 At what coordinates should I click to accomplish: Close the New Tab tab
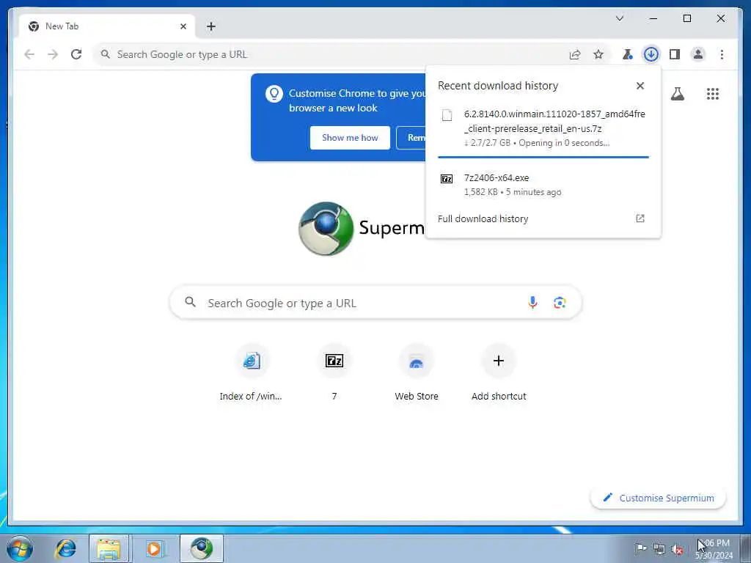point(183,26)
